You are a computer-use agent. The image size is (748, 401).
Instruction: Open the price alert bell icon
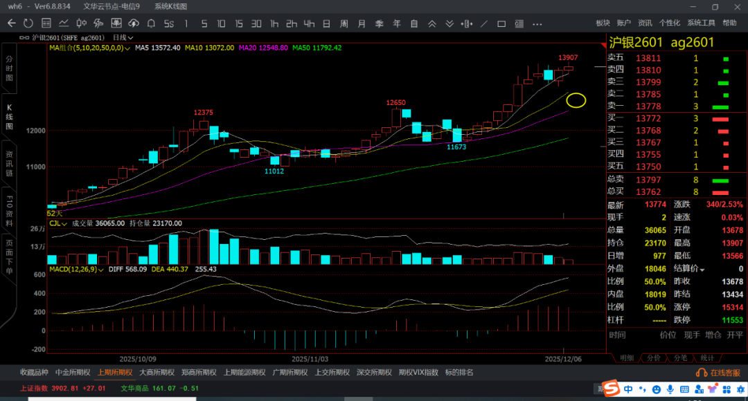point(151,24)
